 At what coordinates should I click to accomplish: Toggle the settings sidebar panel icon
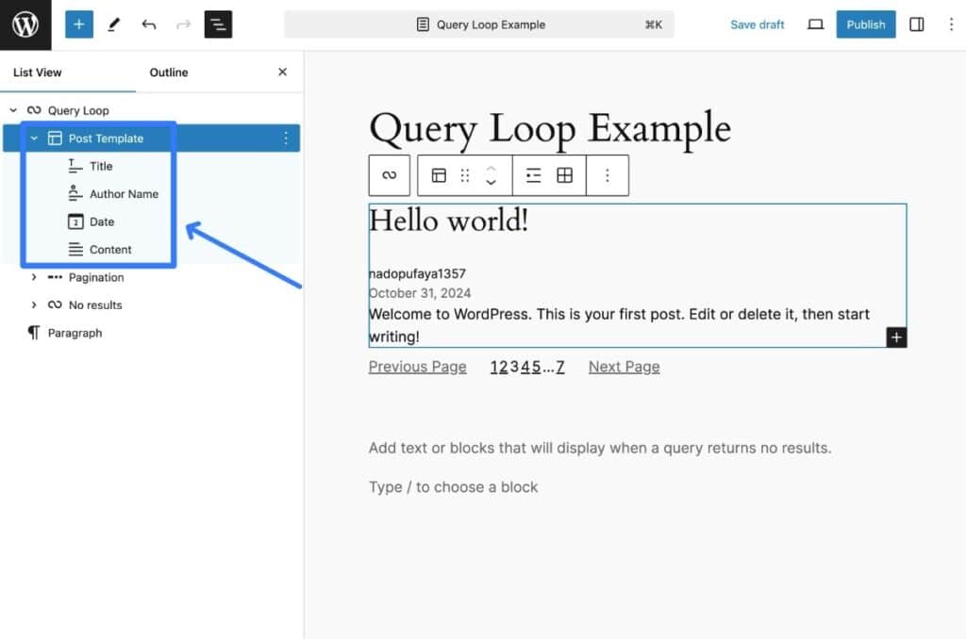point(916,24)
